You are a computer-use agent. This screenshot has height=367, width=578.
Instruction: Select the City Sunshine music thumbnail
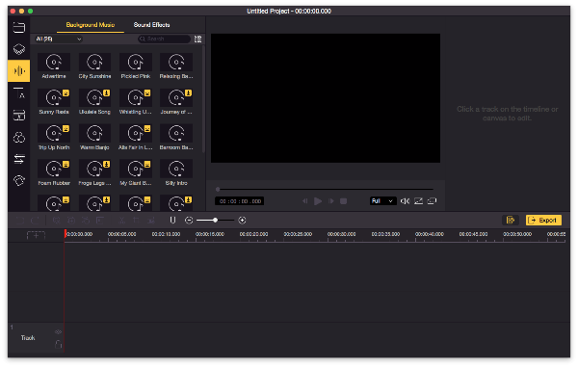(x=94, y=62)
